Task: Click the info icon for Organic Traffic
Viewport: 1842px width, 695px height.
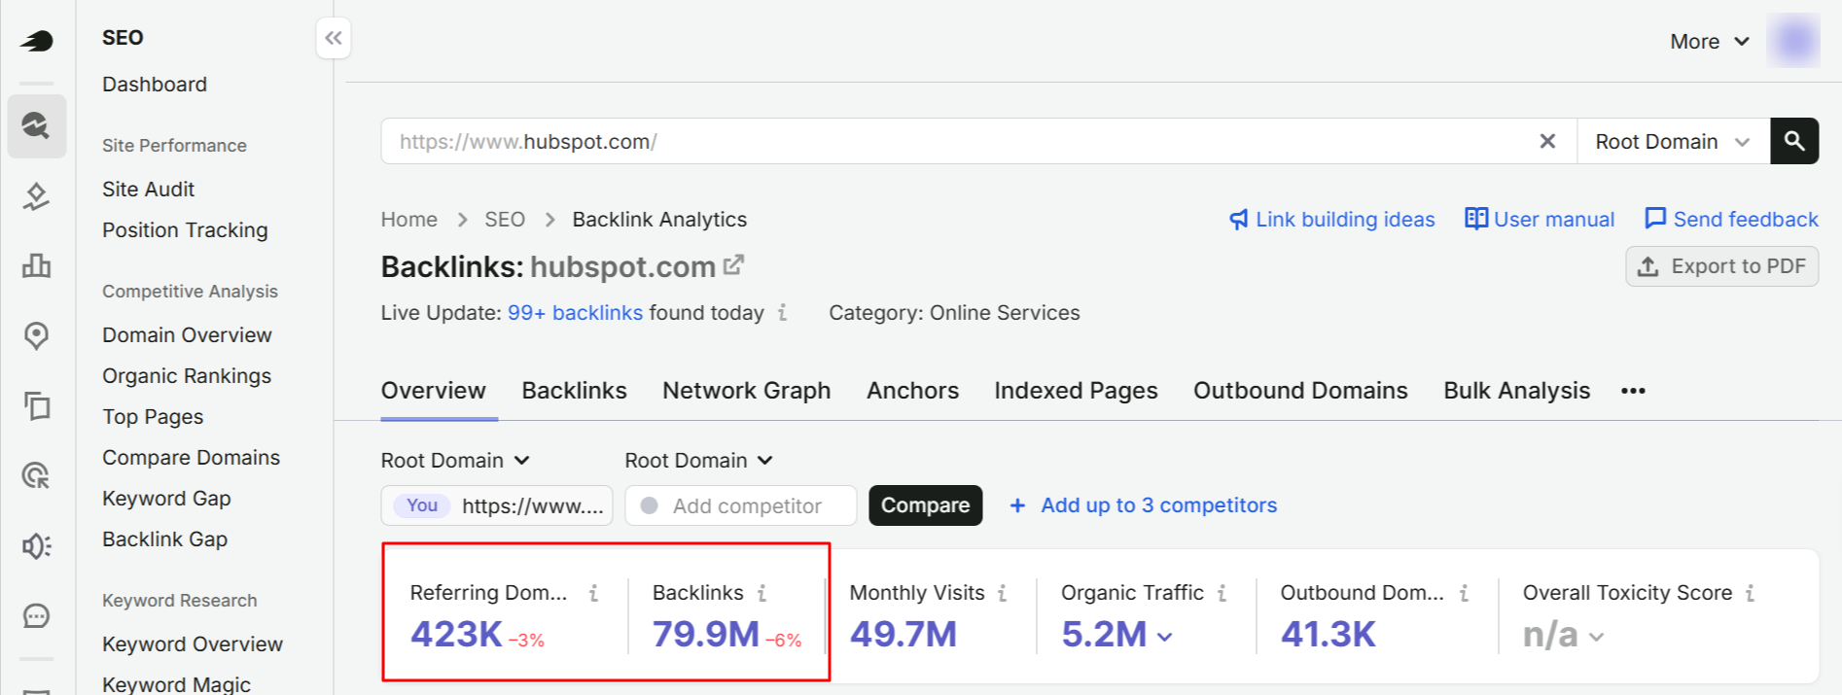Action: pyautogui.click(x=1222, y=593)
